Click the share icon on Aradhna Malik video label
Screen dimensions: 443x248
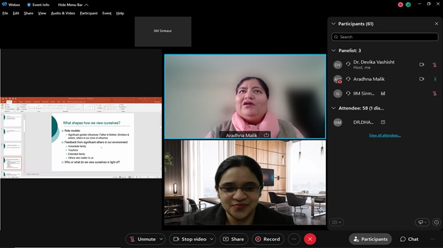[266, 135]
